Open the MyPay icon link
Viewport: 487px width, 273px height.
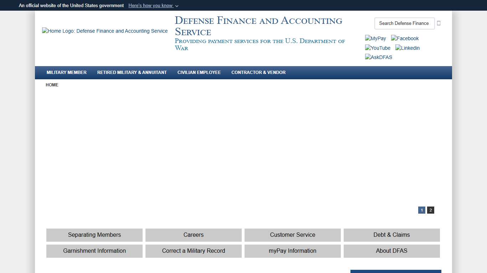[x=375, y=38]
